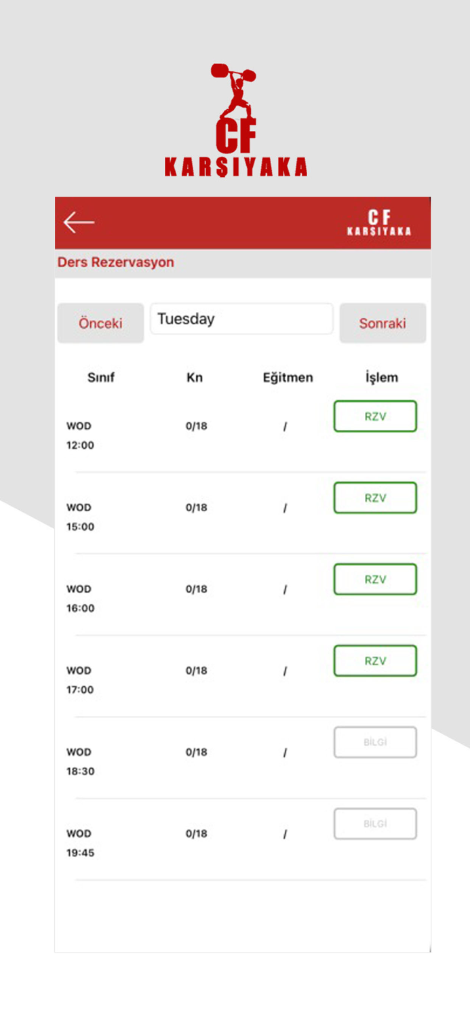
Task: Reserve the 12:00 WOD class
Action: (375, 416)
